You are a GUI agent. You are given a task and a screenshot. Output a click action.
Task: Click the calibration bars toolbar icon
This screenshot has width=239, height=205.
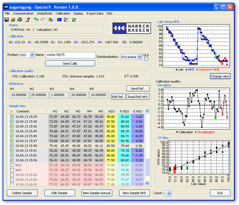(51, 20)
